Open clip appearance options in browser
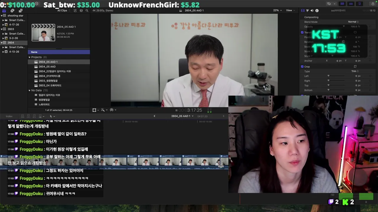This screenshot has width=378, height=212. coord(81,11)
